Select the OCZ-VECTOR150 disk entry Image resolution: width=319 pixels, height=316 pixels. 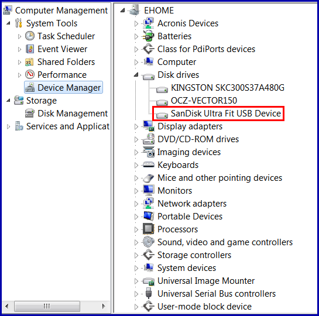204,101
